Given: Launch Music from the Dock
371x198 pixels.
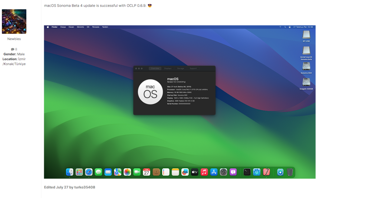Looking at the screenshot, I should (204, 172).
